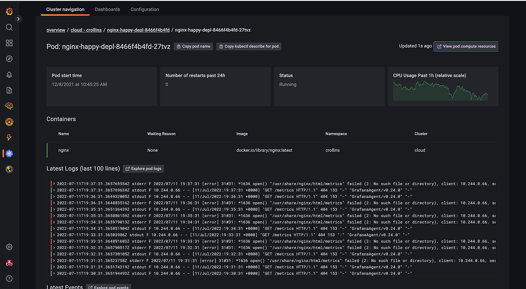Screen dimensions: 526x289
Task: Open the Grafana home logo
Action: (x=9, y=12)
